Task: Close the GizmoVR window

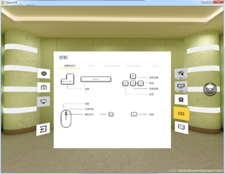Action: point(218,2)
